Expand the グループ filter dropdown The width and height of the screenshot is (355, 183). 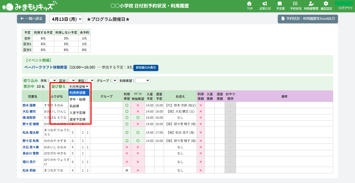pos(115,80)
